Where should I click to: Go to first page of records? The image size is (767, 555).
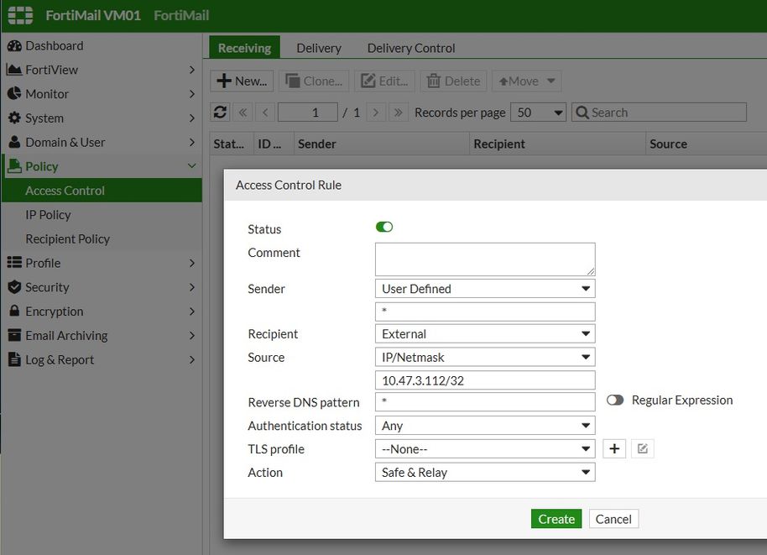(243, 113)
